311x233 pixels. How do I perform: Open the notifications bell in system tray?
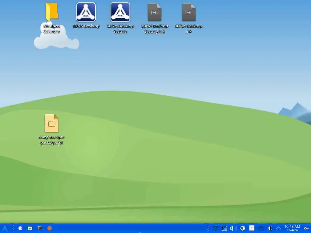pyautogui.click(x=215, y=228)
